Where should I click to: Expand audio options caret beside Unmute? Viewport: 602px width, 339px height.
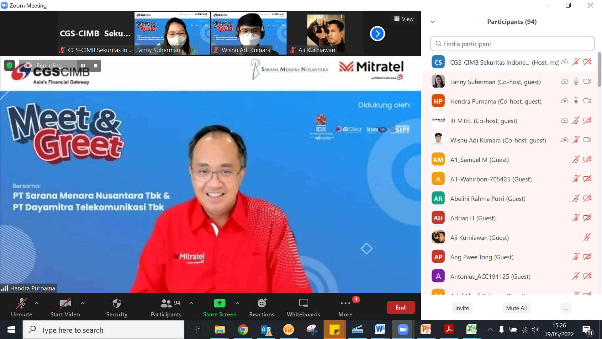pyautogui.click(x=37, y=303)
